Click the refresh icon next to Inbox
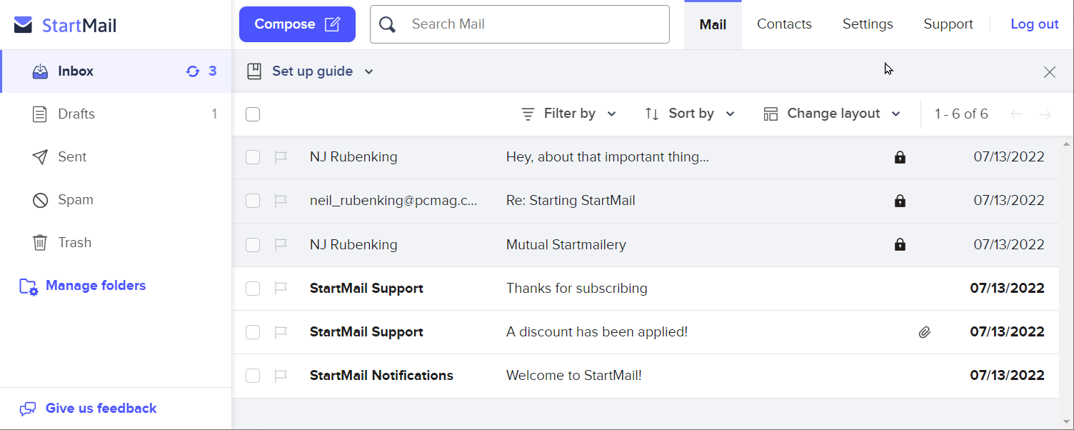This screenshot has height=430, width=1074. point(192,71)
